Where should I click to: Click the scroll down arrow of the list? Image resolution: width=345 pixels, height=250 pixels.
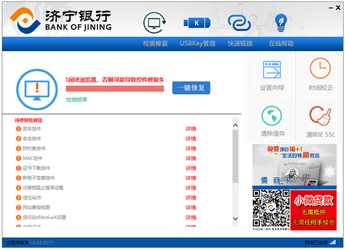coord(236,219)
